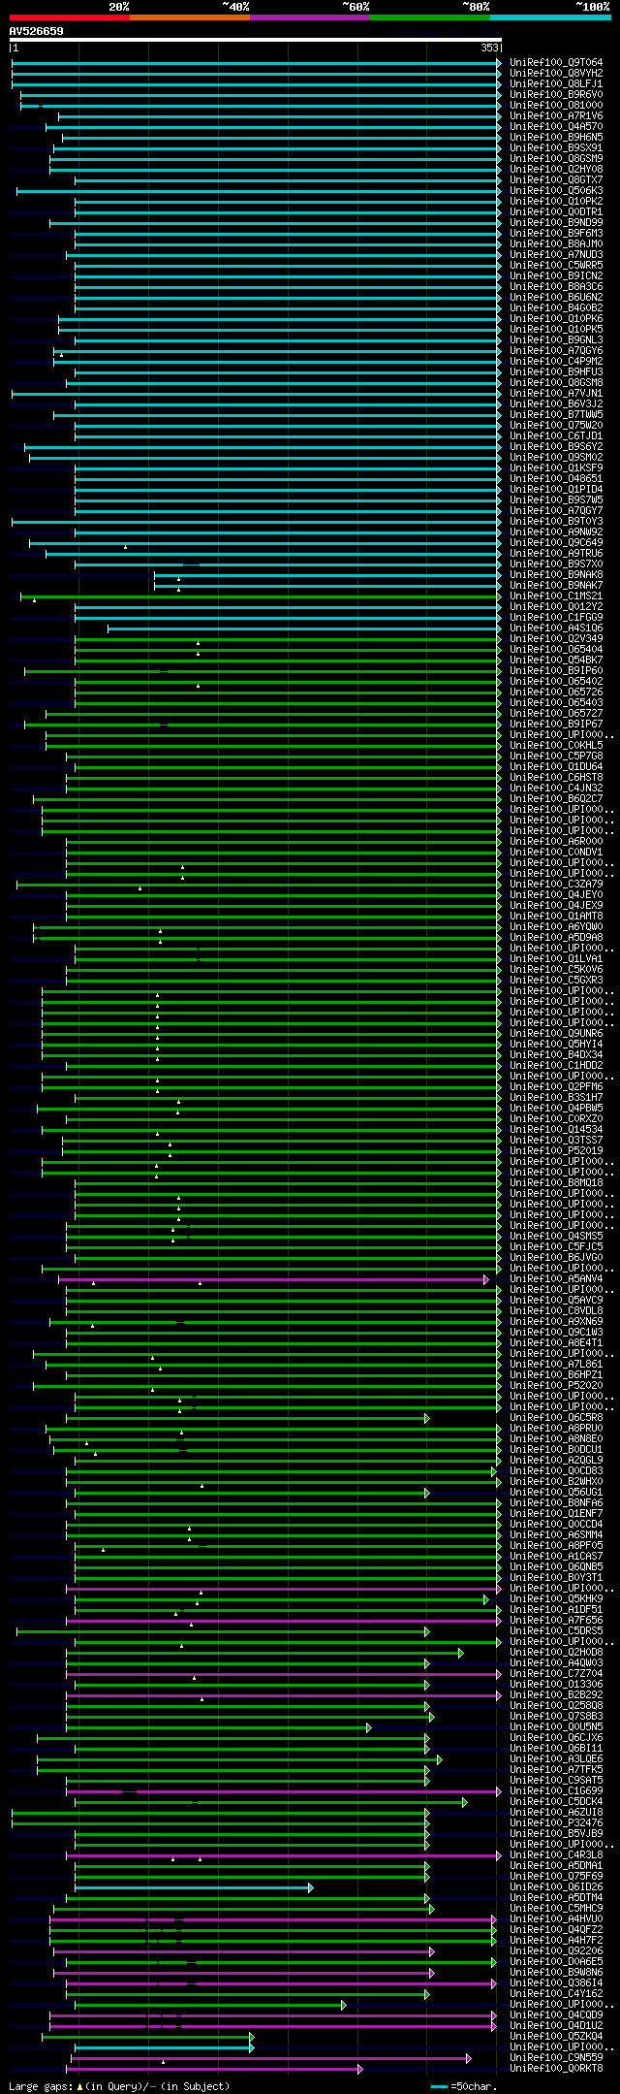Open the UniRef100_A7R1V6 hit link
Image resolution: width=620 pixels, height=2094 pixels.
[556, 116]
